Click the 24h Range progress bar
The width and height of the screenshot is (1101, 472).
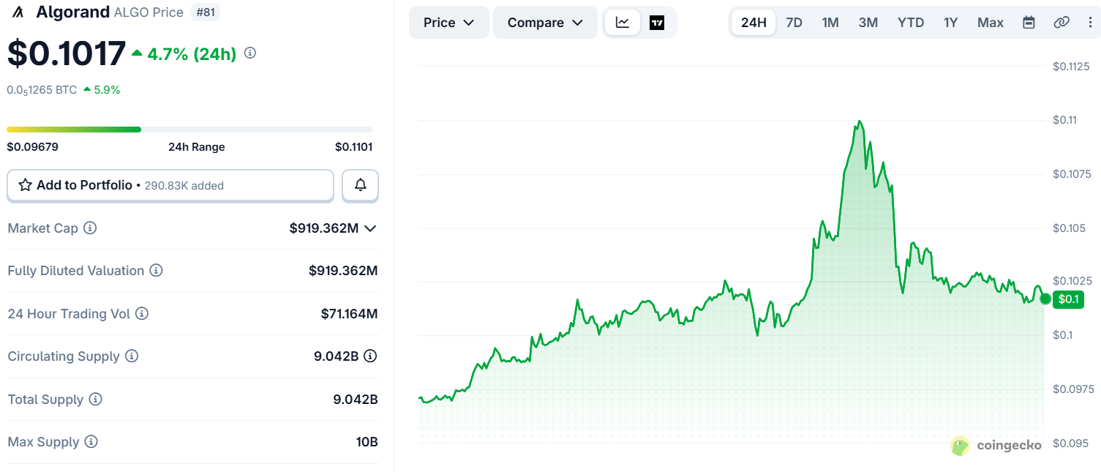click(x=189, y=130)
